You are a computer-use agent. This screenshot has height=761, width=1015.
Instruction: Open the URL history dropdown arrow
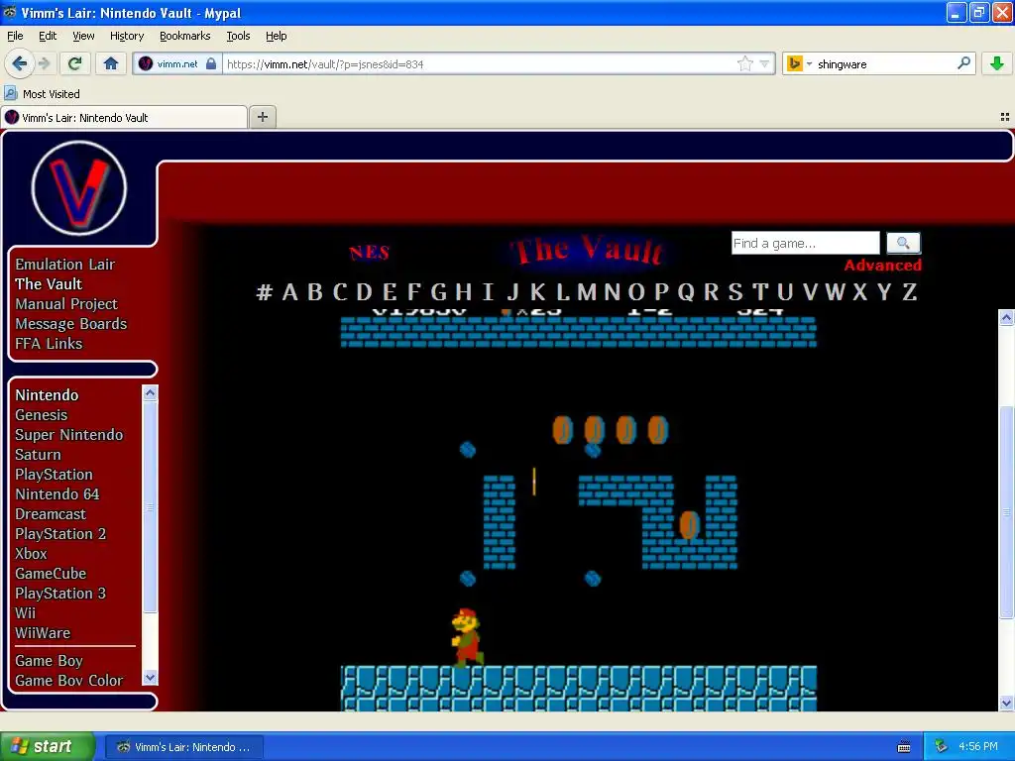coord(764,63)
